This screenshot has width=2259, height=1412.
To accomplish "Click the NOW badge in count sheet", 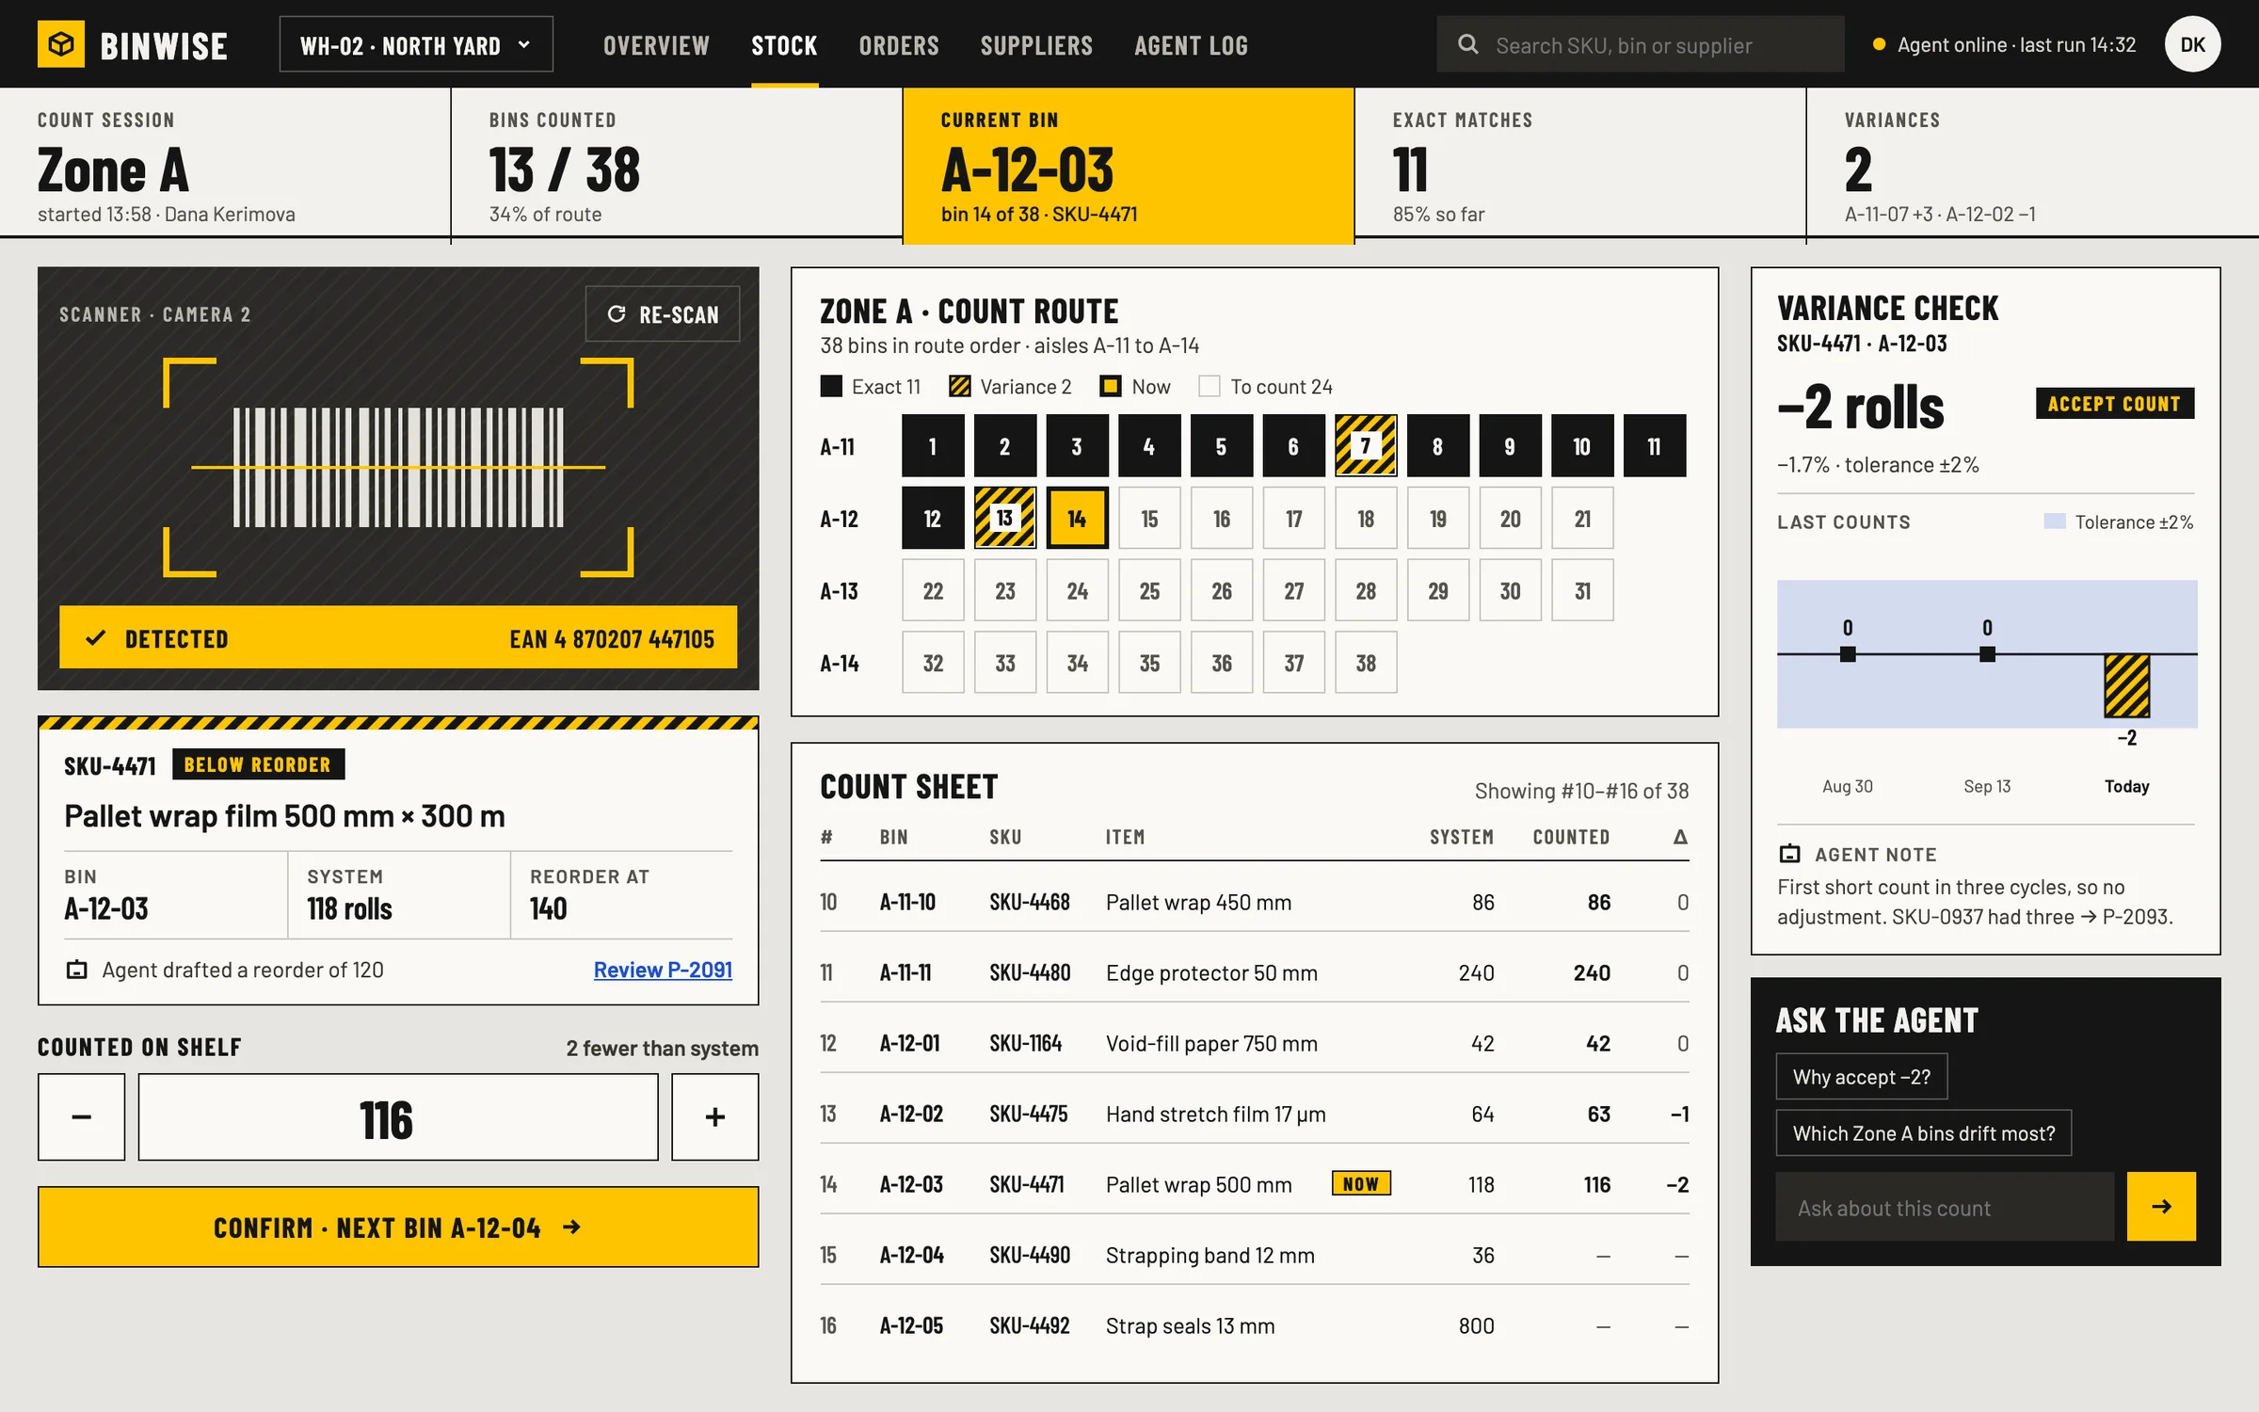I will point(1361,1183).
